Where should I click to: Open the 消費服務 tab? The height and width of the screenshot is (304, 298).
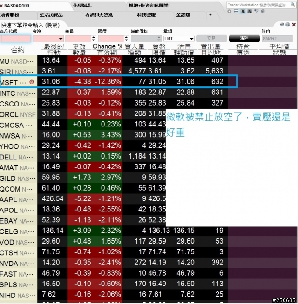coord(10,15)
